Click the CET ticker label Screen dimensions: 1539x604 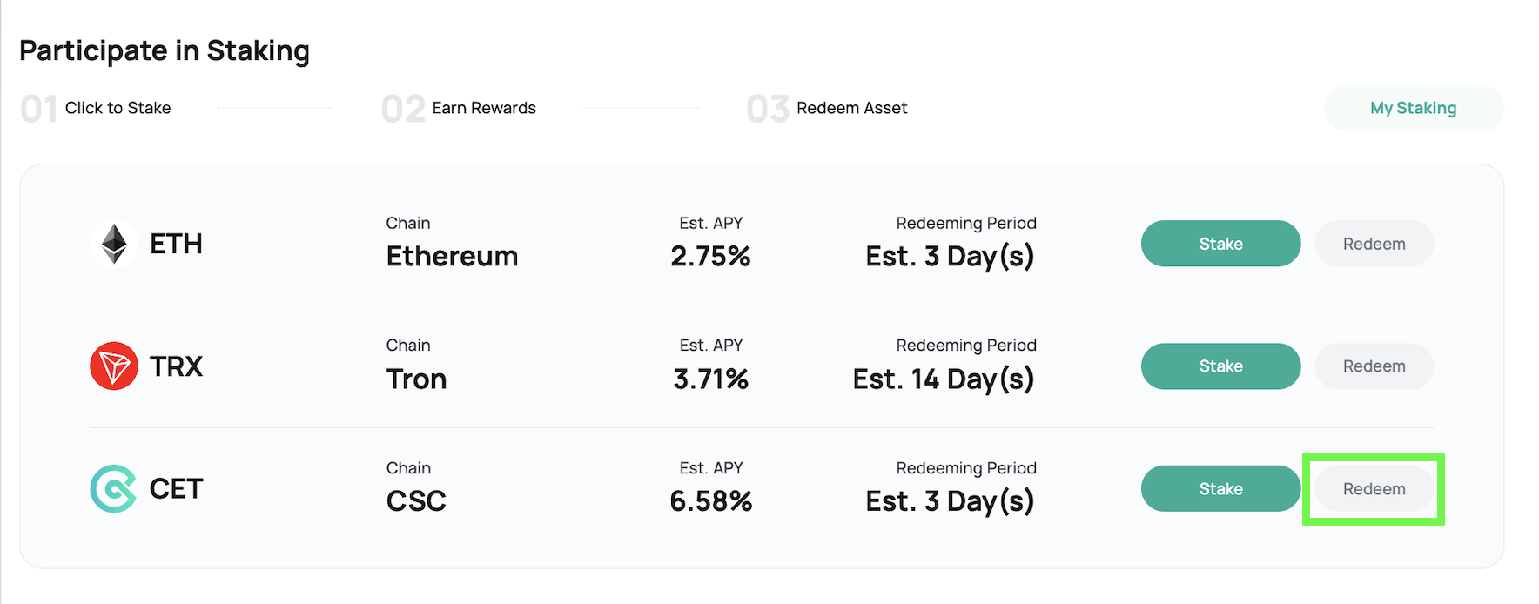[176, 489]
